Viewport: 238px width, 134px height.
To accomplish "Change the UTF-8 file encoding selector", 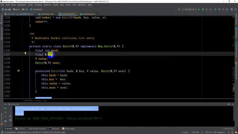I will point(209,133).
